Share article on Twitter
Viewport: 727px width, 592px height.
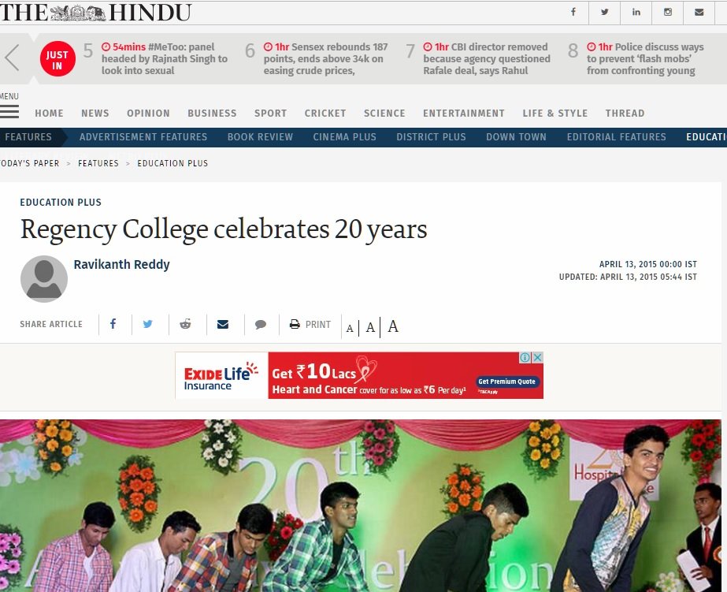[x=148, y=324]
